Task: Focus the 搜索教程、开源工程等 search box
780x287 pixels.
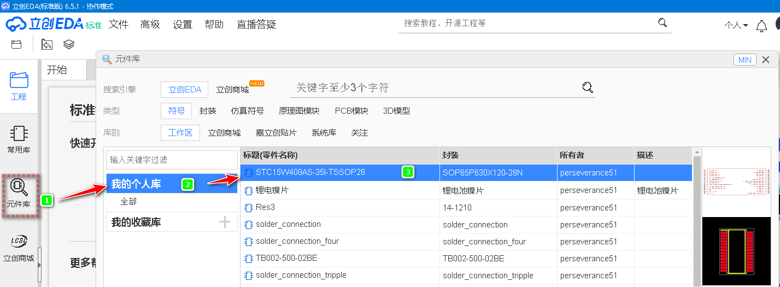Action: point(527,24)
